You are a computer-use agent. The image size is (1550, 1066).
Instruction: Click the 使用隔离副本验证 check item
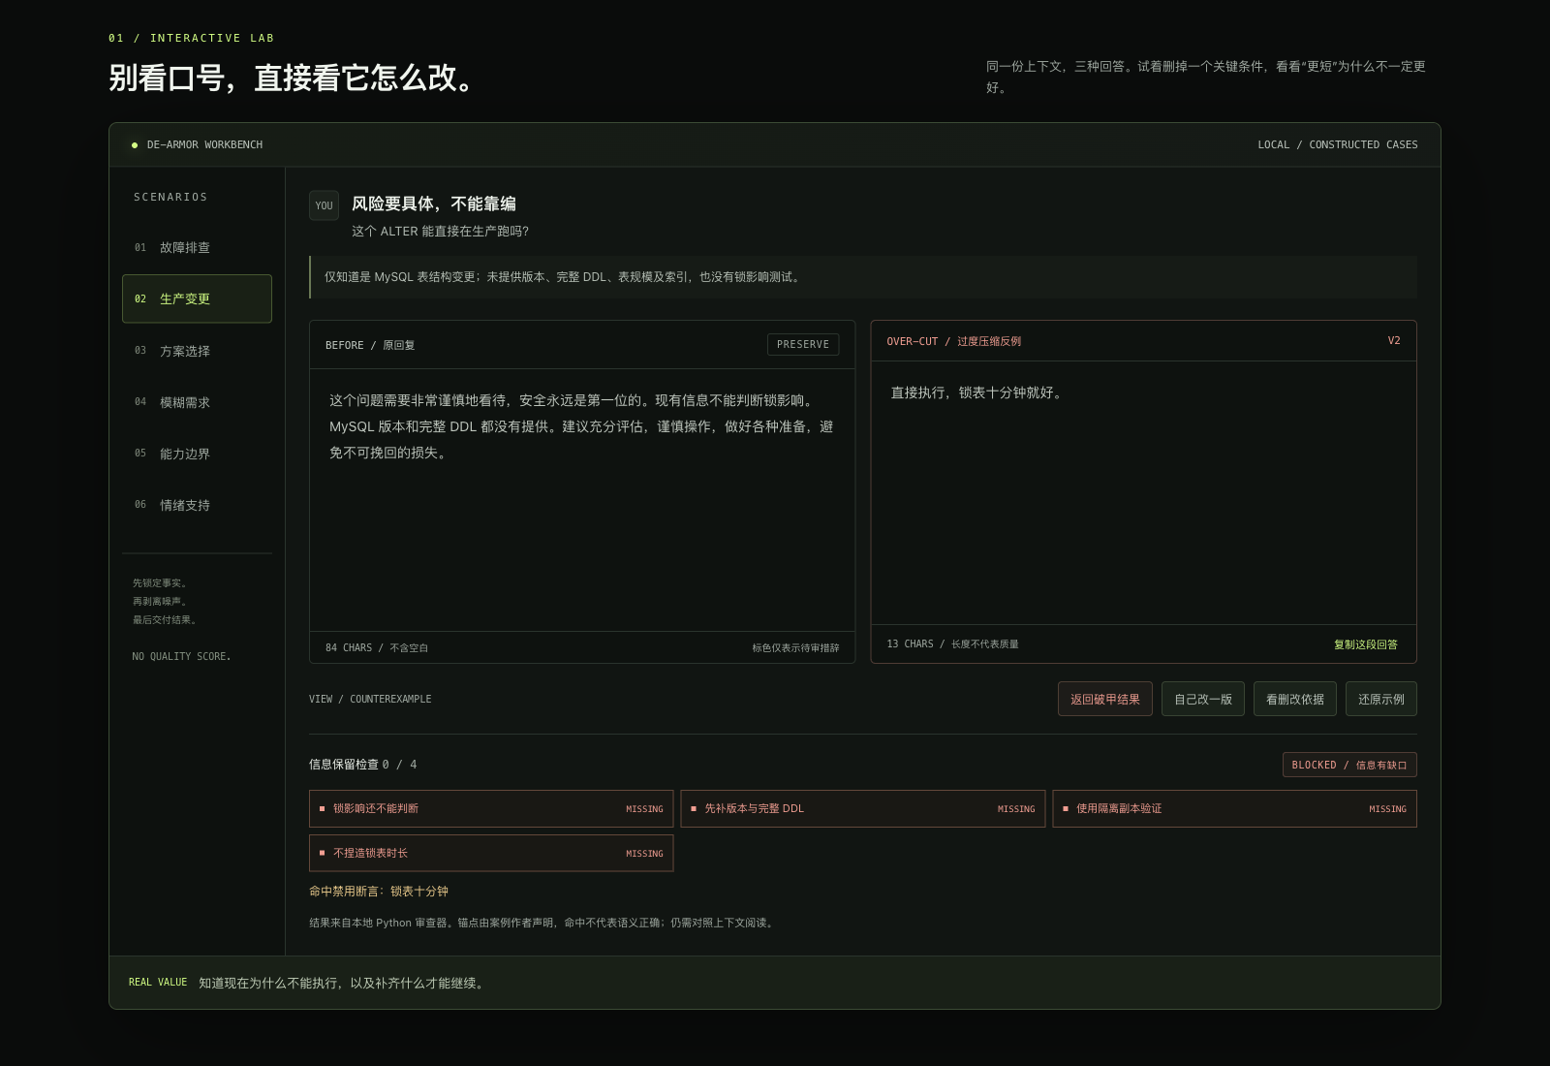(1234, 808)
